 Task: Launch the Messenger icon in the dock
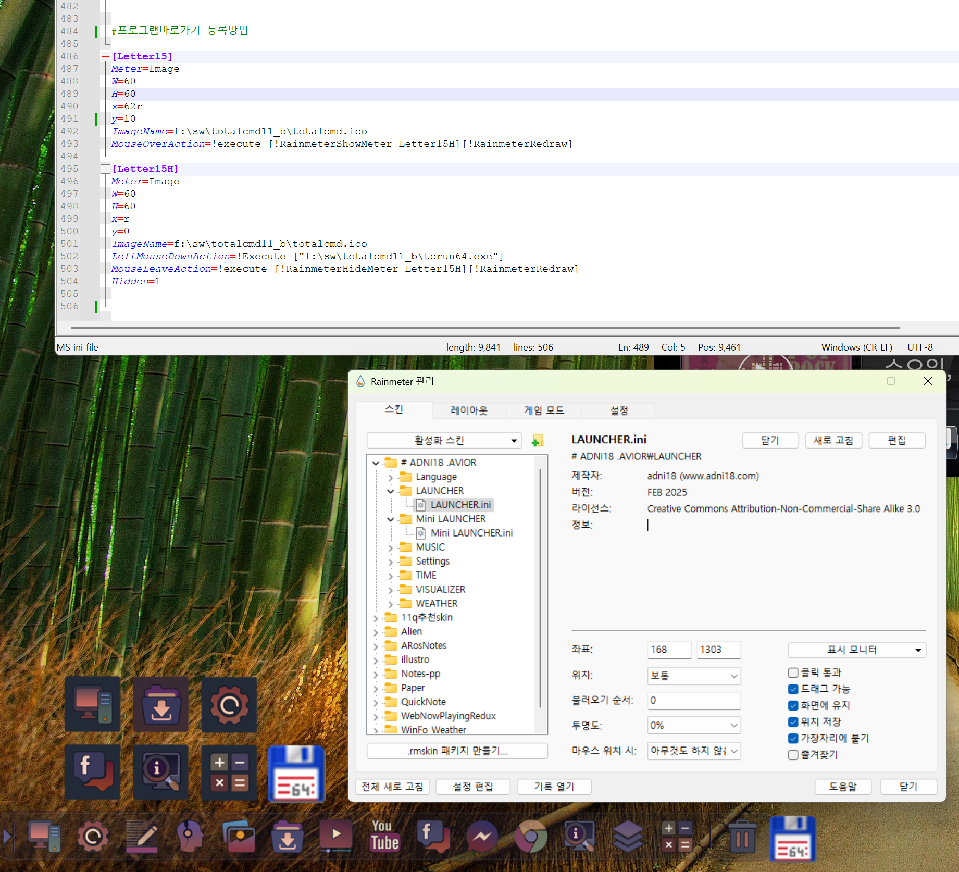(482, 837)
